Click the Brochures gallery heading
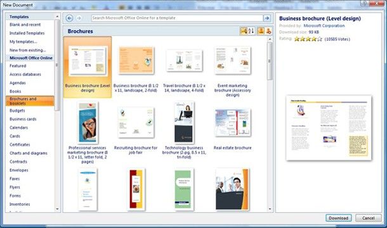The image size is (387, 228). click(80, 31)
